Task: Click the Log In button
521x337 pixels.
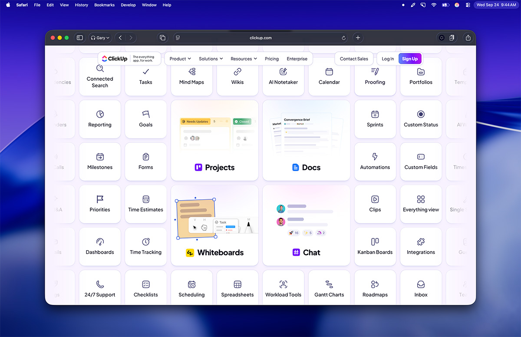Action: (x=388, y=59)
